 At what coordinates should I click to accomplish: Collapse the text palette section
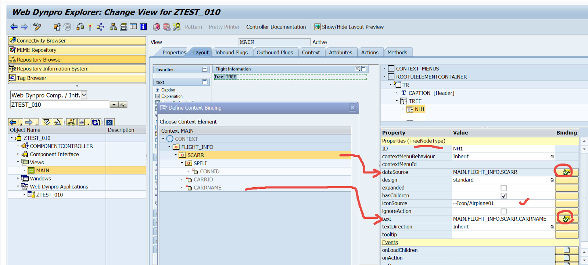(205, 82)
